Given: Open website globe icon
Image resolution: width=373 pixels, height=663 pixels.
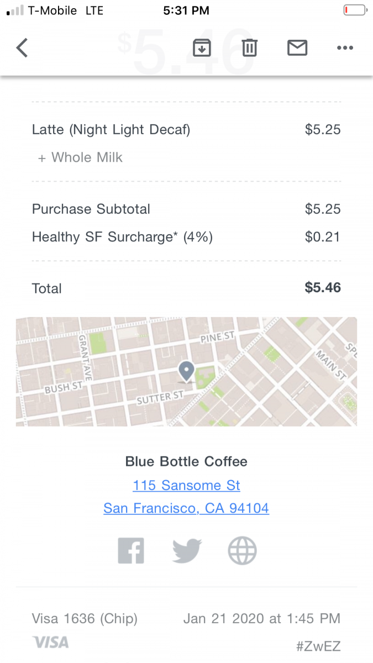Looking at the screenshot, I should [243, 551].
